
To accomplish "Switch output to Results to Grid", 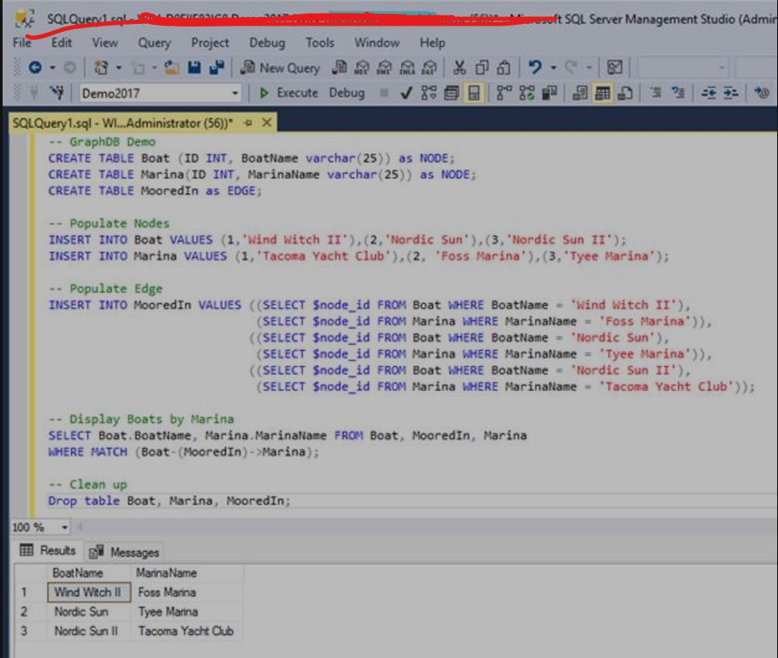I will 603,92.
